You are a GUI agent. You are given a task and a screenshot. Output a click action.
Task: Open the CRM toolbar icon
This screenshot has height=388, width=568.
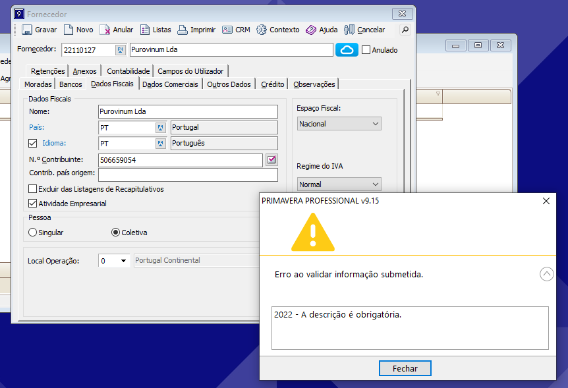click(227, 30)
